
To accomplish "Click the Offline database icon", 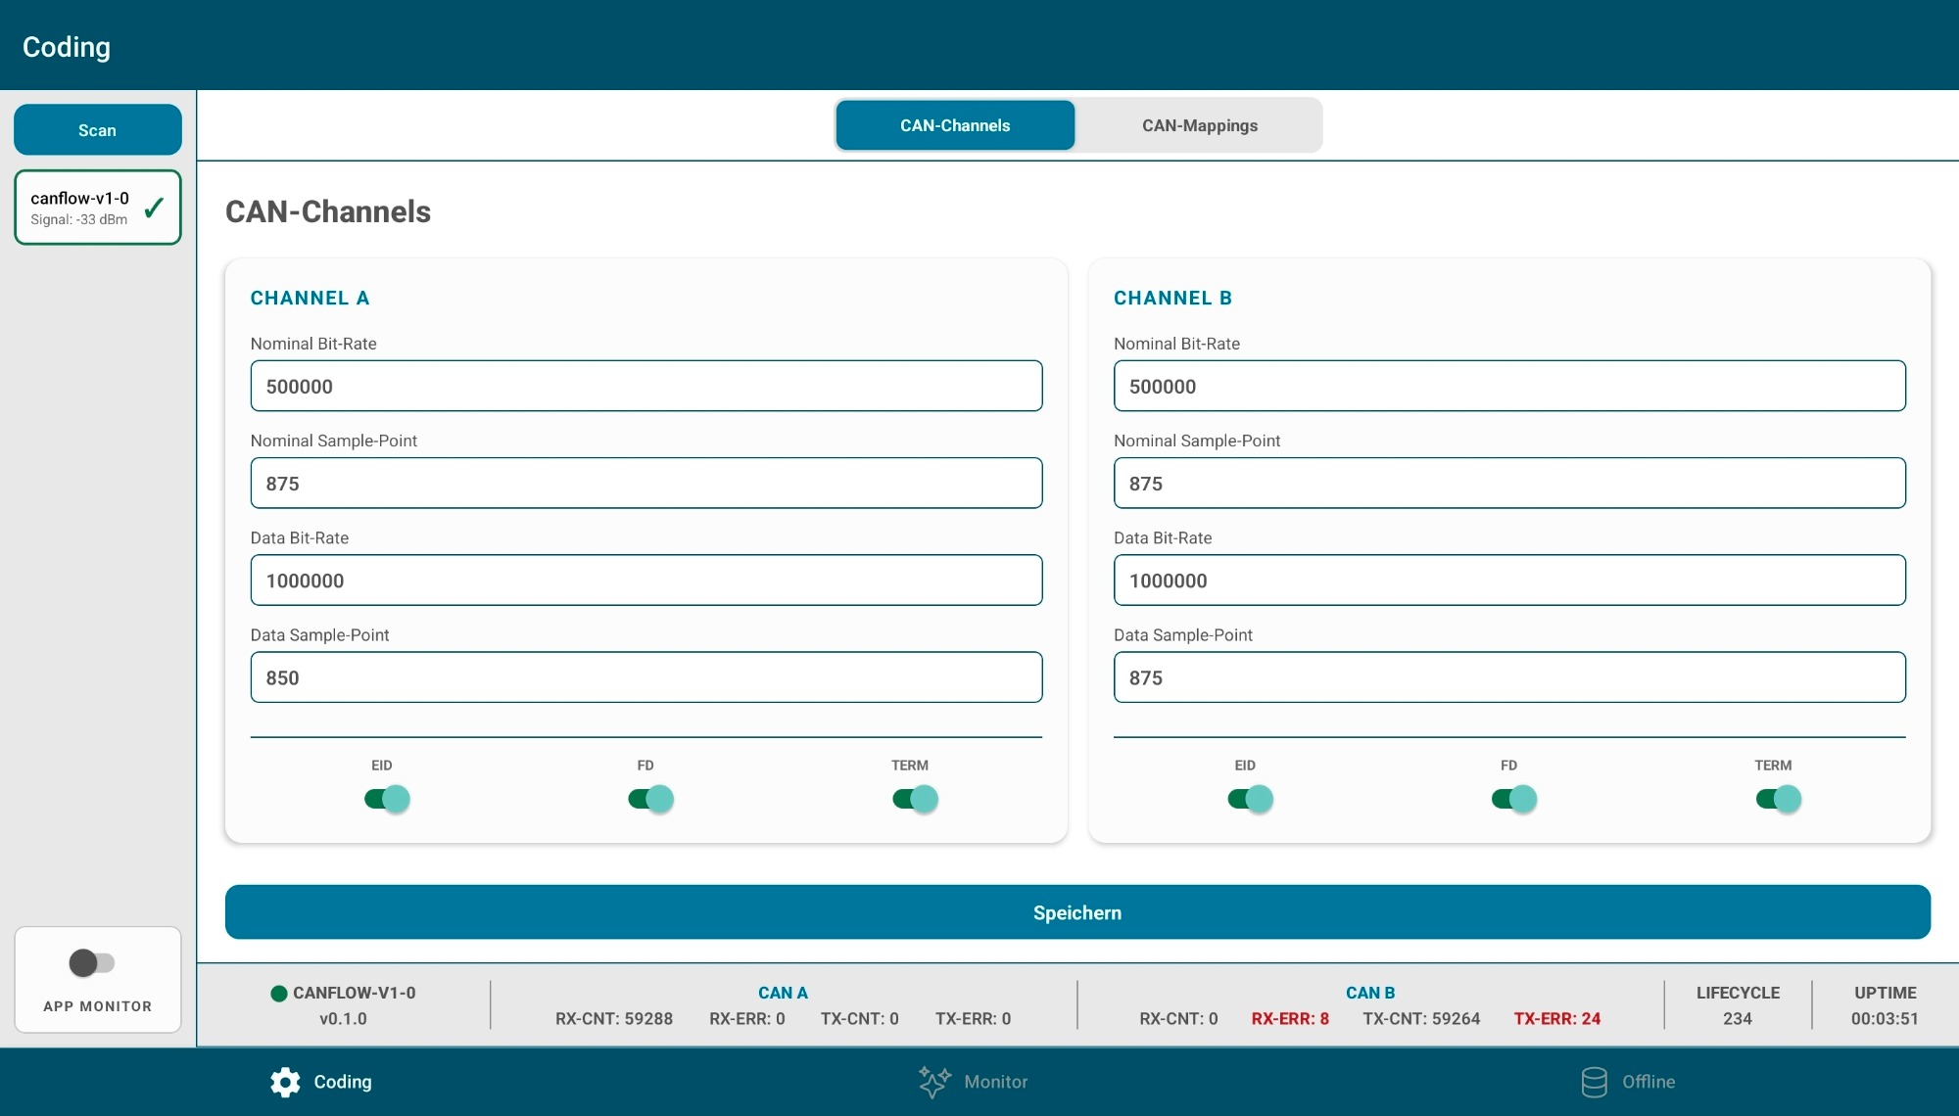I will tap(1594, 1082).
